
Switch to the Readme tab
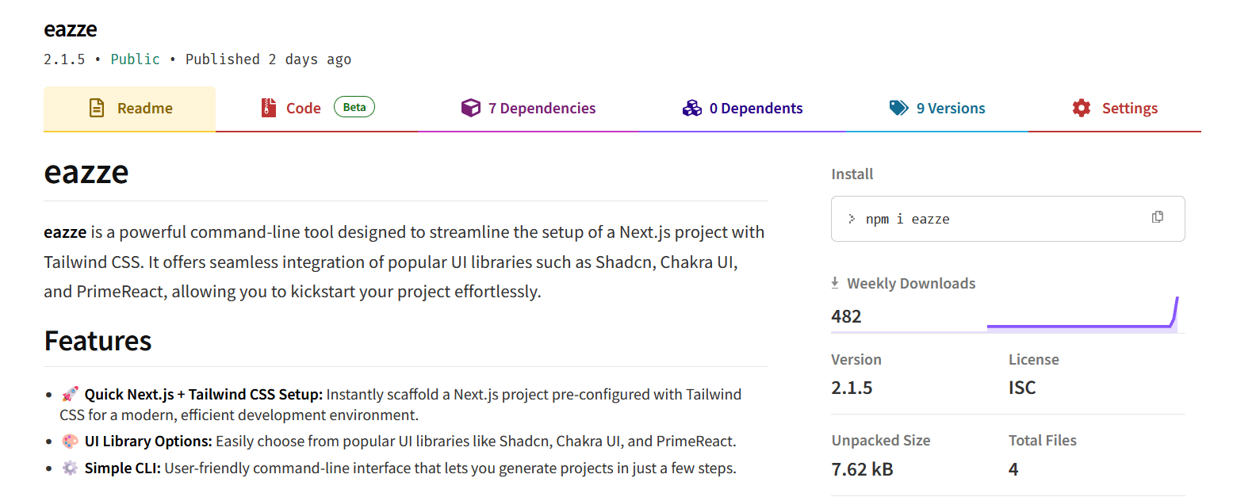144,109
